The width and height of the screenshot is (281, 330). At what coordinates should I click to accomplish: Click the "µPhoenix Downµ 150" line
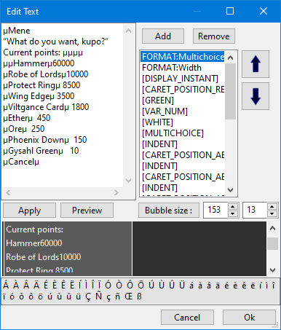pos(45,140)
